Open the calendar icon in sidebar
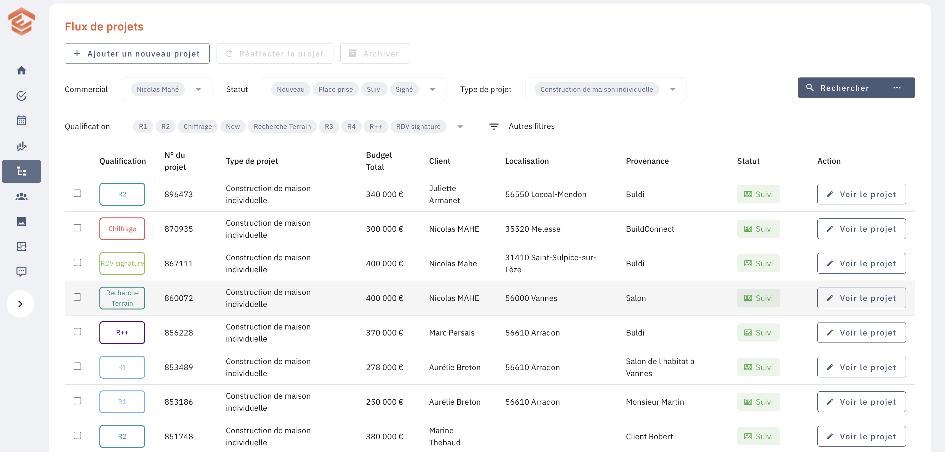Viewport: 945px width, 452px height. point(21,120)
